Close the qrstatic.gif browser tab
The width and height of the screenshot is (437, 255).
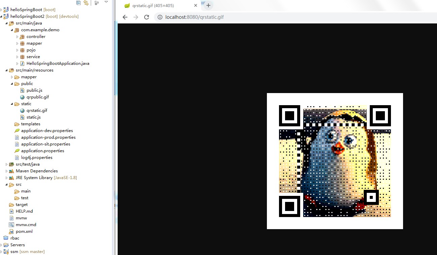point(195,5)
